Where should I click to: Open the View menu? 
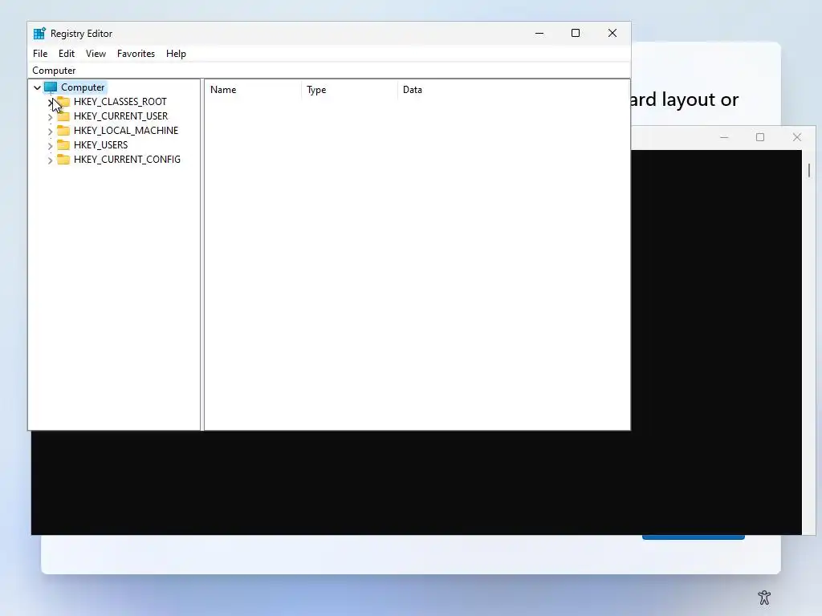pyautogui.click(x=96, y=54)
